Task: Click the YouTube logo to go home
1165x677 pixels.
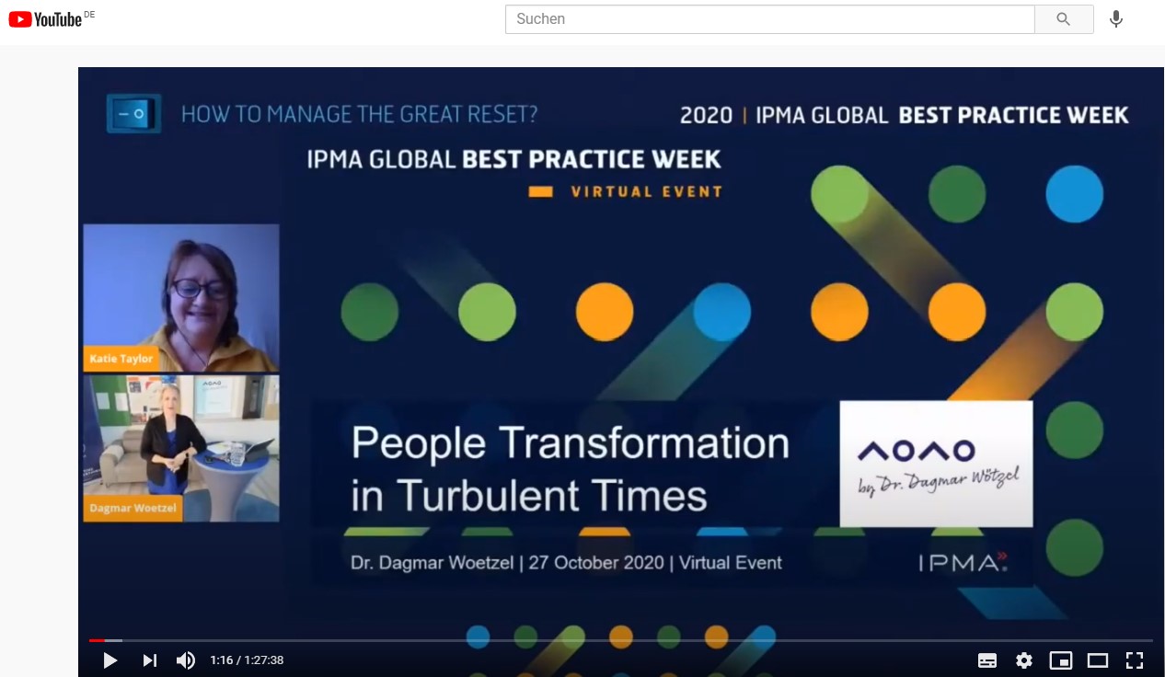Action: tap(46, 19)
